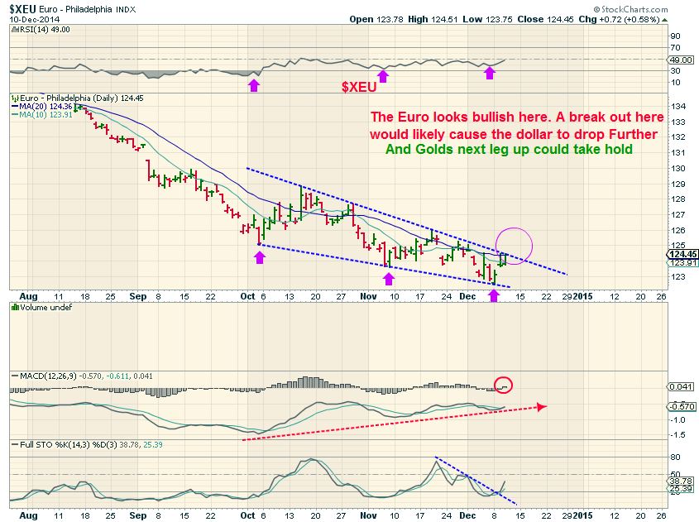Click the Full STO legend line marker

pyautogui.click(x=15, y=444)
